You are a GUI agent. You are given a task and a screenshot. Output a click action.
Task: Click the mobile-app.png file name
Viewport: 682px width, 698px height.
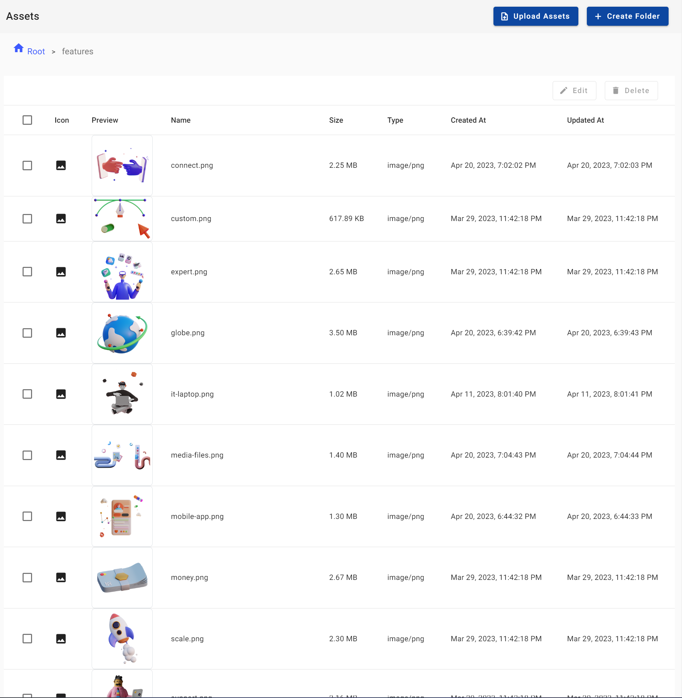tap(197, 516)
